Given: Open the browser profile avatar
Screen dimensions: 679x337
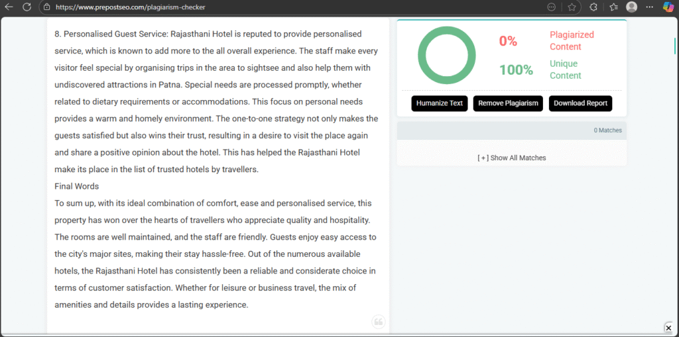Looking at the screenshot, I should coord(632,7).
